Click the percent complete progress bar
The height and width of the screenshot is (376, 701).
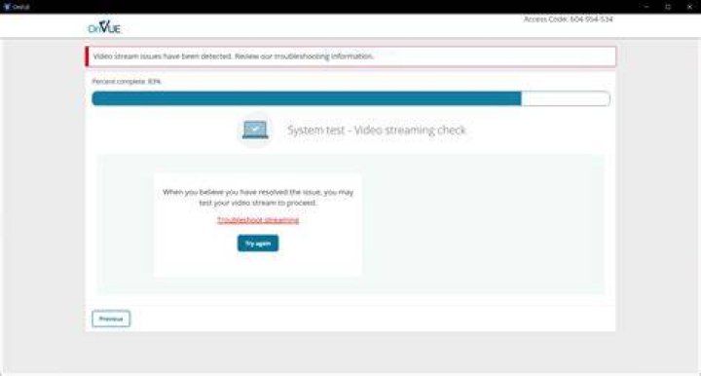click(x=350, y=98)
